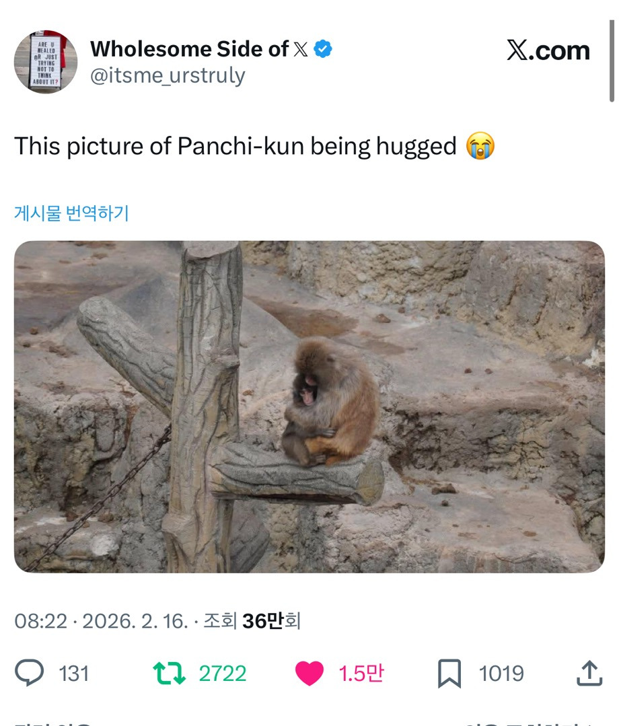
Task: Click the blue verified badge
Action: point(324,49)
